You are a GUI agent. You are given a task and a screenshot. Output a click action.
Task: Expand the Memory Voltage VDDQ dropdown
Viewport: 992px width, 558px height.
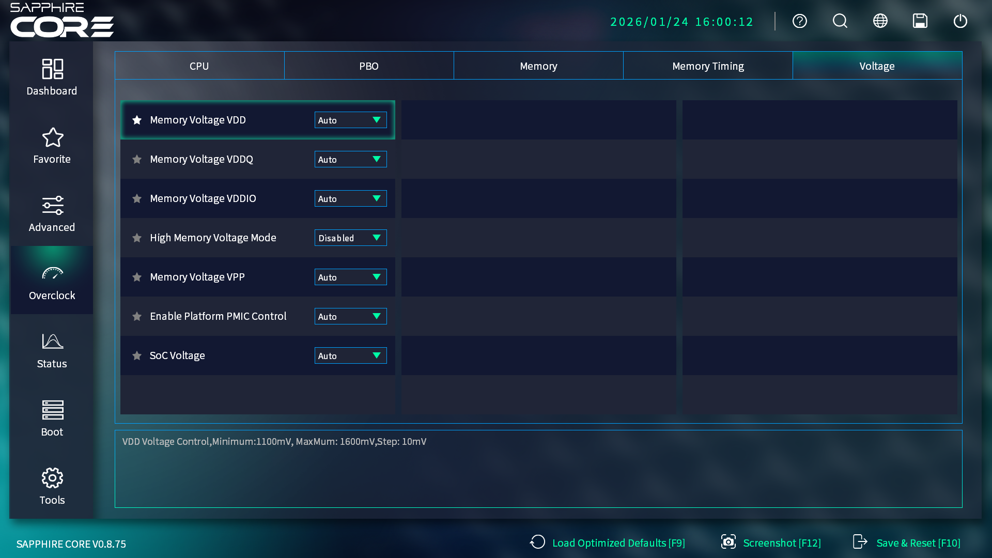click(350, 159)
